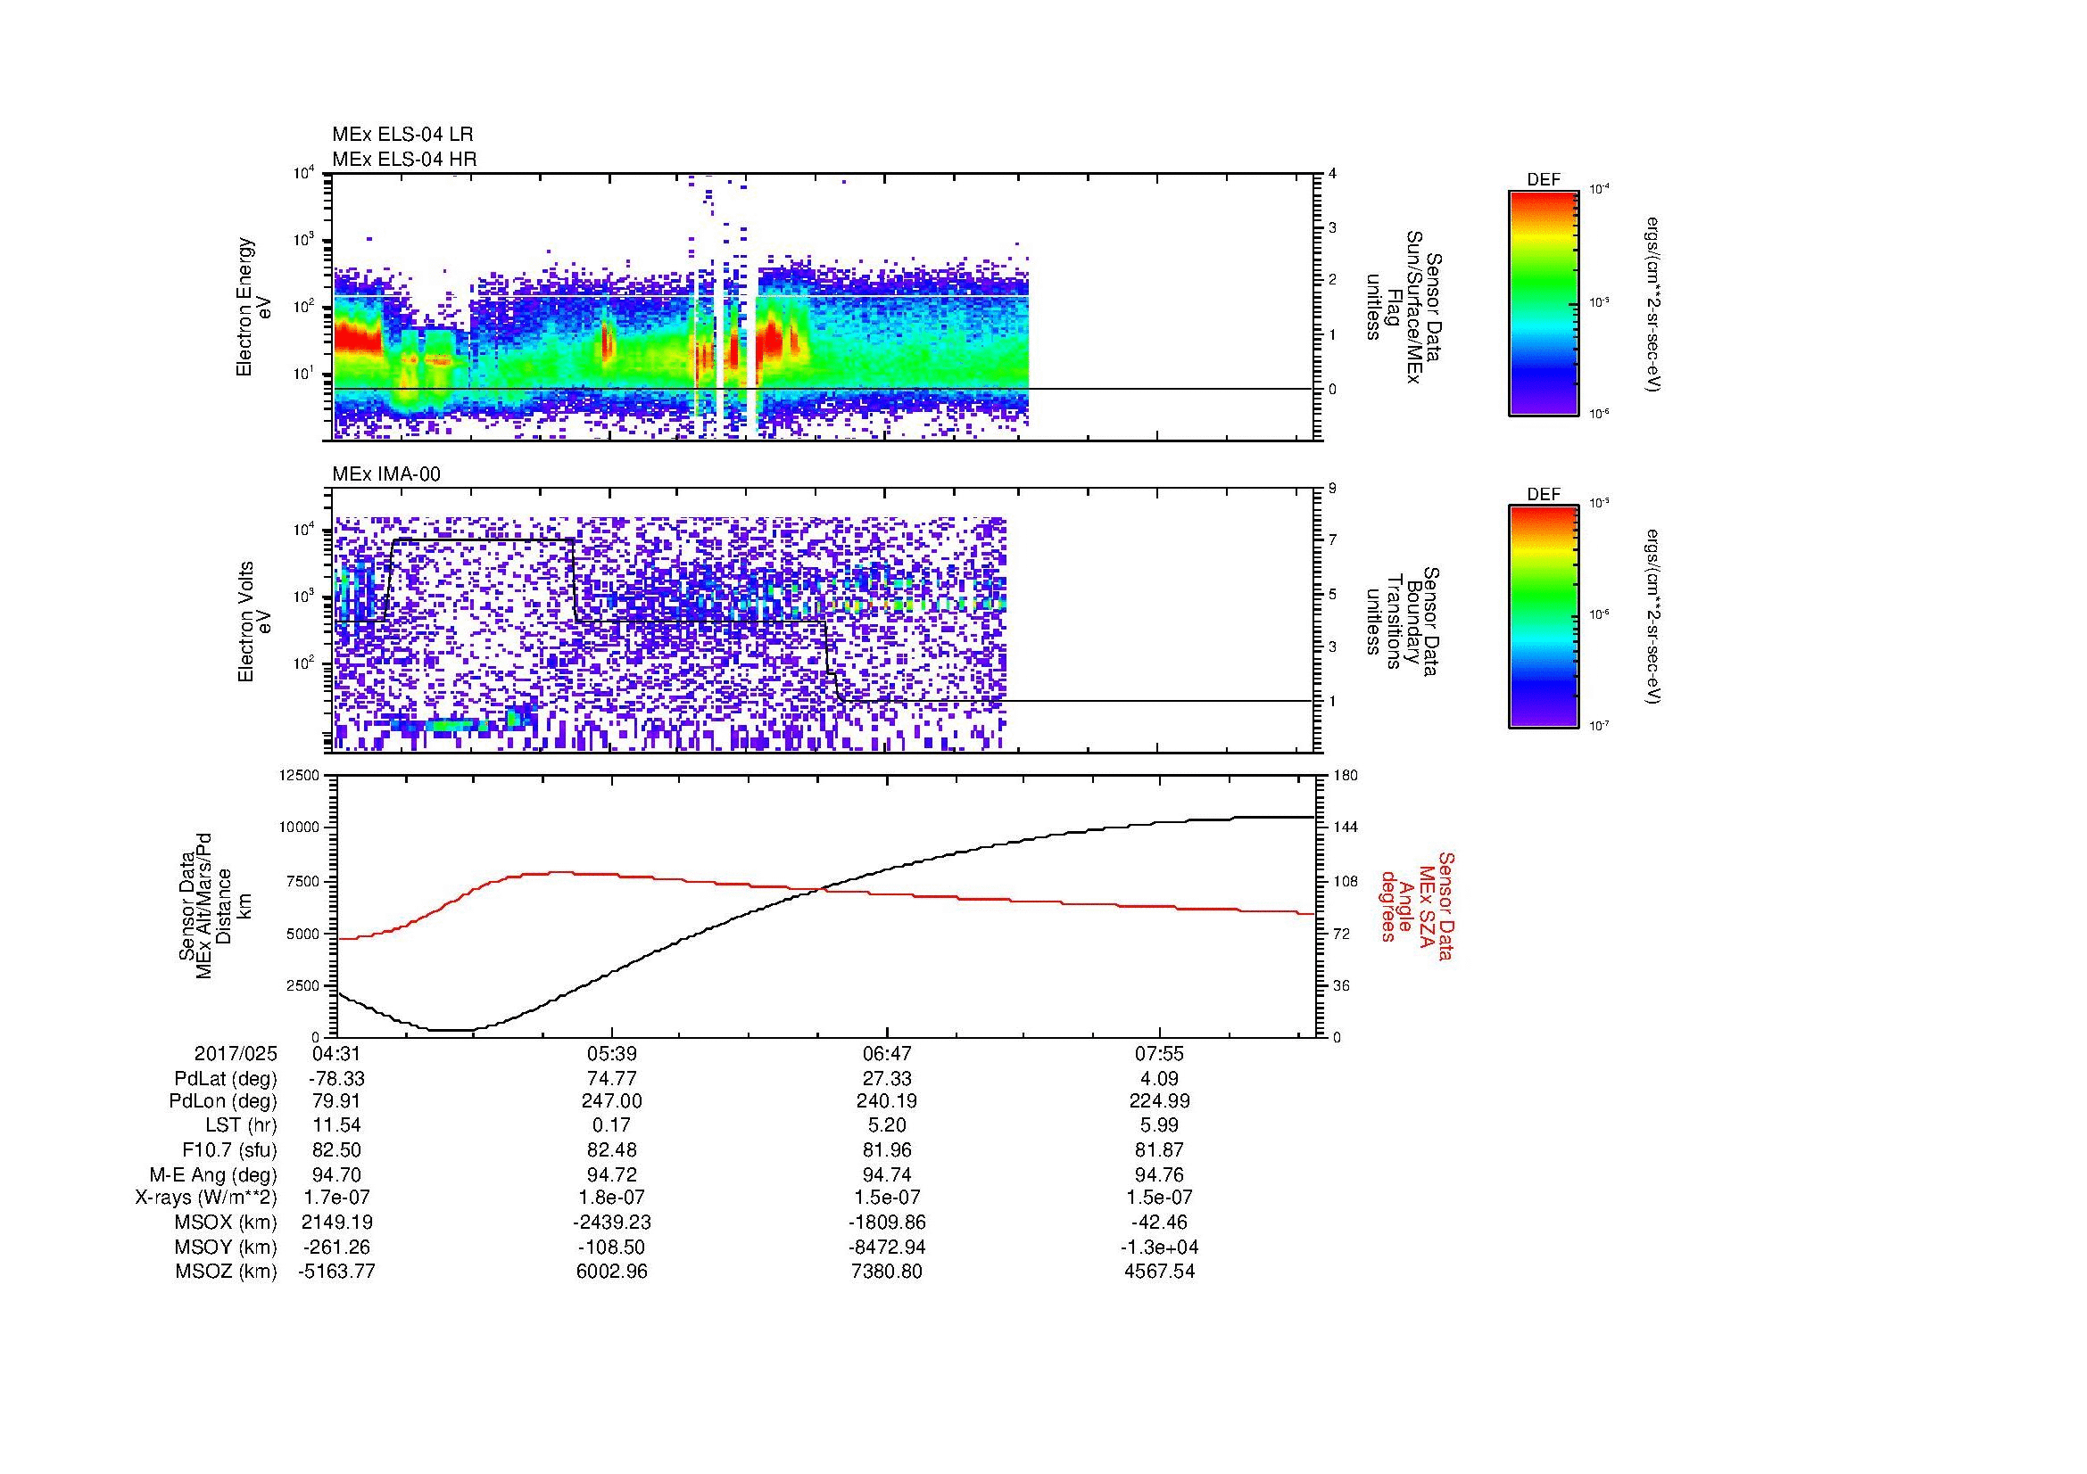The width and height of the screenshot is (2087, 1474).
Task: Click MSOX value 2149.19
Action: pyautogui.click(x=337, y=1223)
